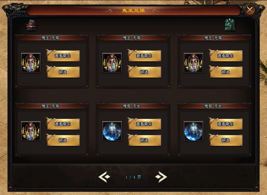Click 查看需求 in bottom-right 鬼母-无生 card
Screen dimensions: 267x195
click(x=226, y=124)
